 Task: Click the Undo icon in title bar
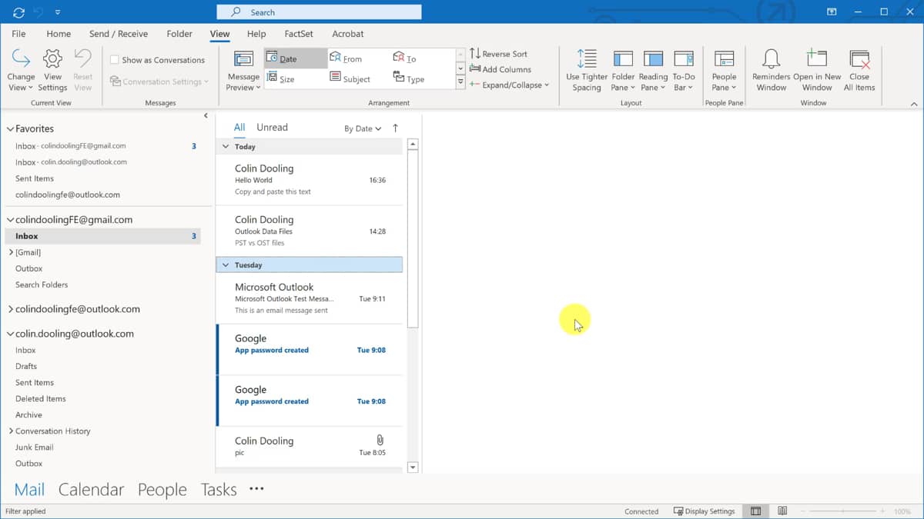pos(40,12)
